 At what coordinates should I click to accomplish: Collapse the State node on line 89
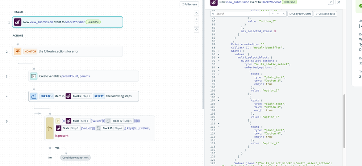[219, 51]
